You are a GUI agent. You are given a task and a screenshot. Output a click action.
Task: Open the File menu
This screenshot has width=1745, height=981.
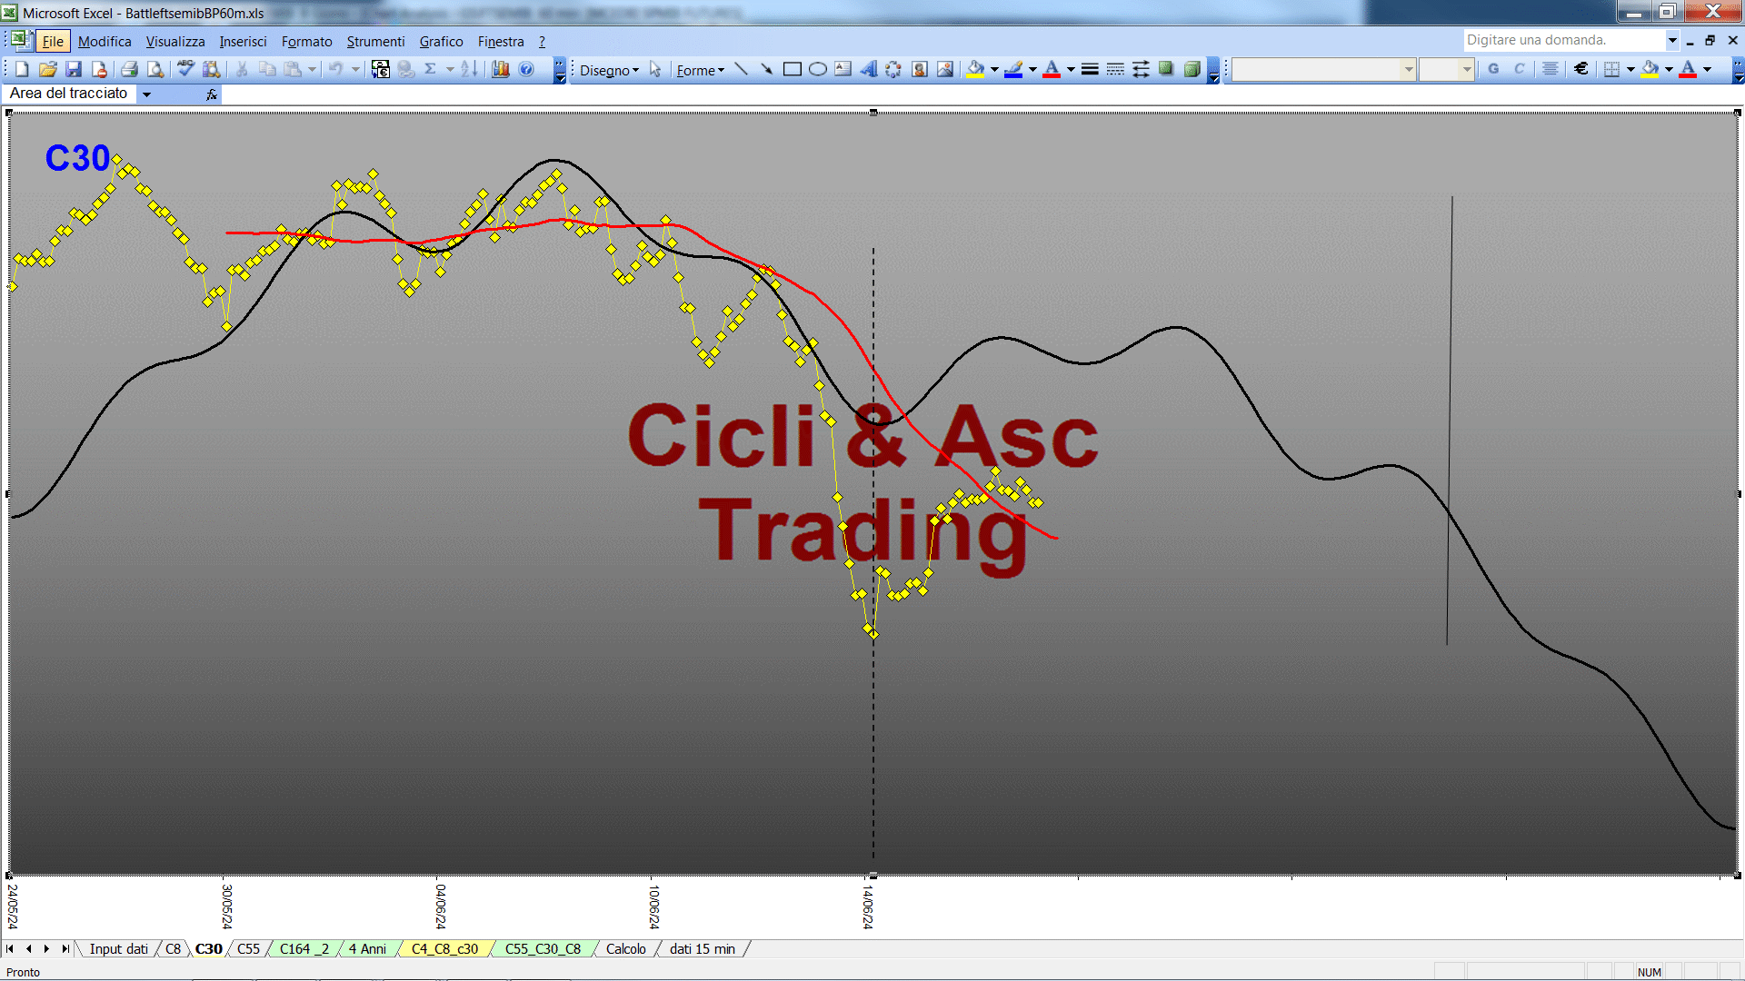(x=53, y=42)
